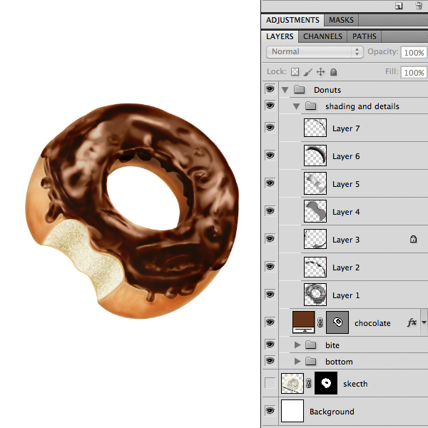The image size is (428, 428).
Task: Click the trash icon atop the panel
Action: pyautogui.click(x=419, y=6)
